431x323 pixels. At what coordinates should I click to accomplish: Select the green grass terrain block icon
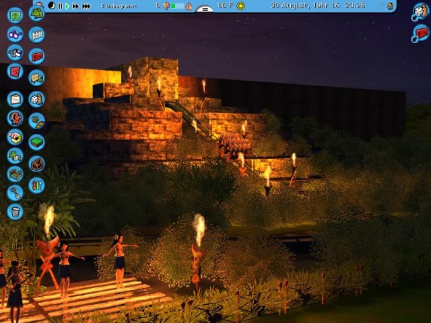[37, 142]
